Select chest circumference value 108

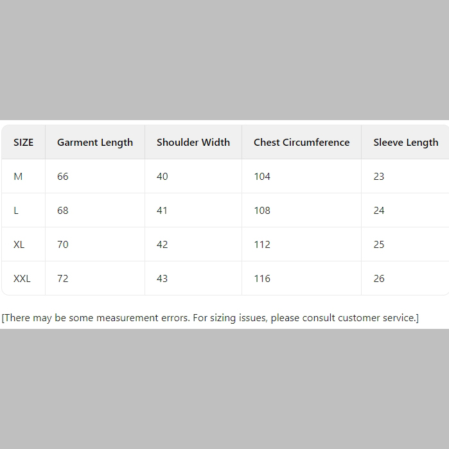262,211
